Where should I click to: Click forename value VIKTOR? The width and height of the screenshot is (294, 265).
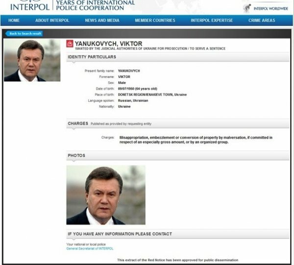tap(124, 77)
